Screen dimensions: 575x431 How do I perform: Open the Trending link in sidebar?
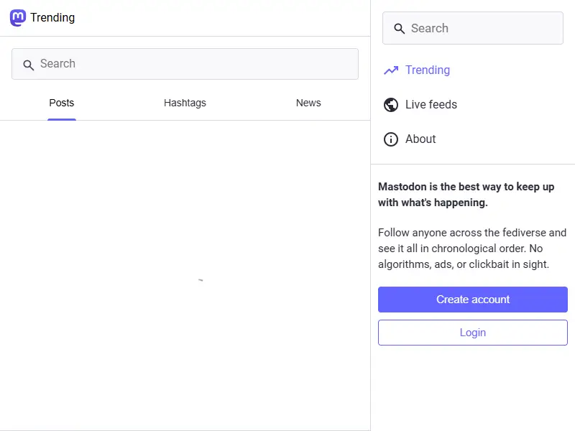[x=417, y=70]
